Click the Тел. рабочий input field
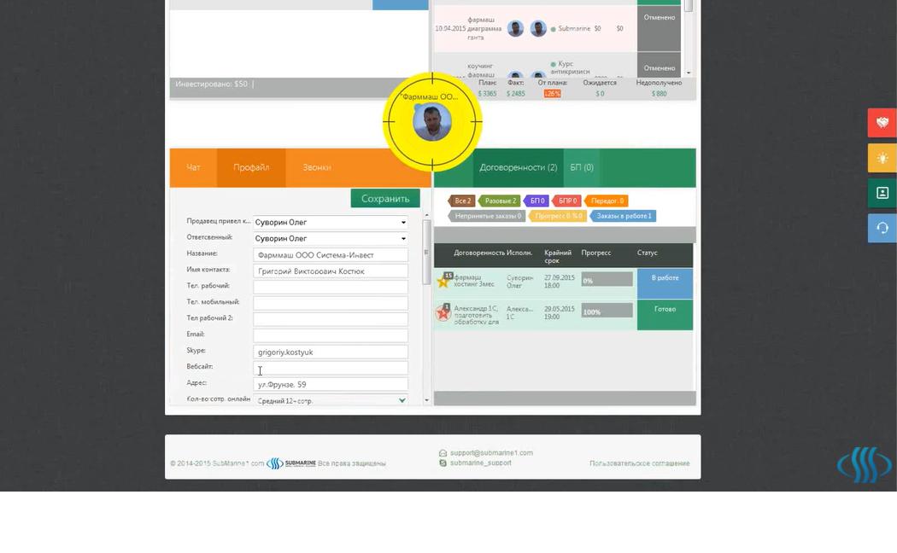 tap(331, 287)
